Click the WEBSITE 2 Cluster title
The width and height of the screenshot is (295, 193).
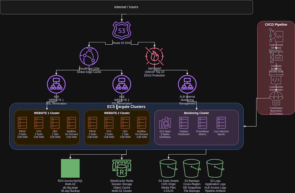(117, 113)
